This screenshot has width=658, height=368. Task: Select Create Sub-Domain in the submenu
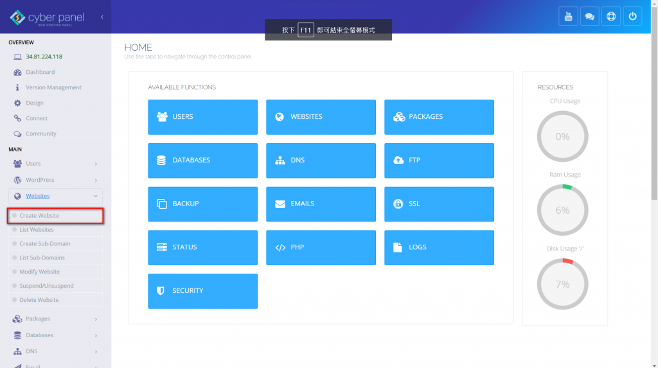(x=55, y=244)
